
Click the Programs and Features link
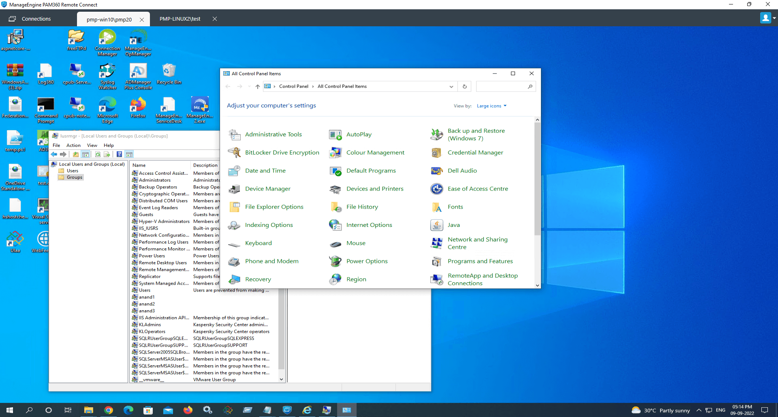(480, 261)
